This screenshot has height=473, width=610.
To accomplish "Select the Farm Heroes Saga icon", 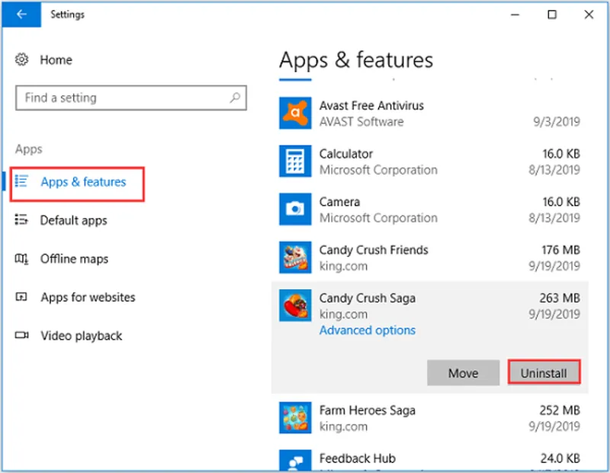I will [x=295, y=417].
